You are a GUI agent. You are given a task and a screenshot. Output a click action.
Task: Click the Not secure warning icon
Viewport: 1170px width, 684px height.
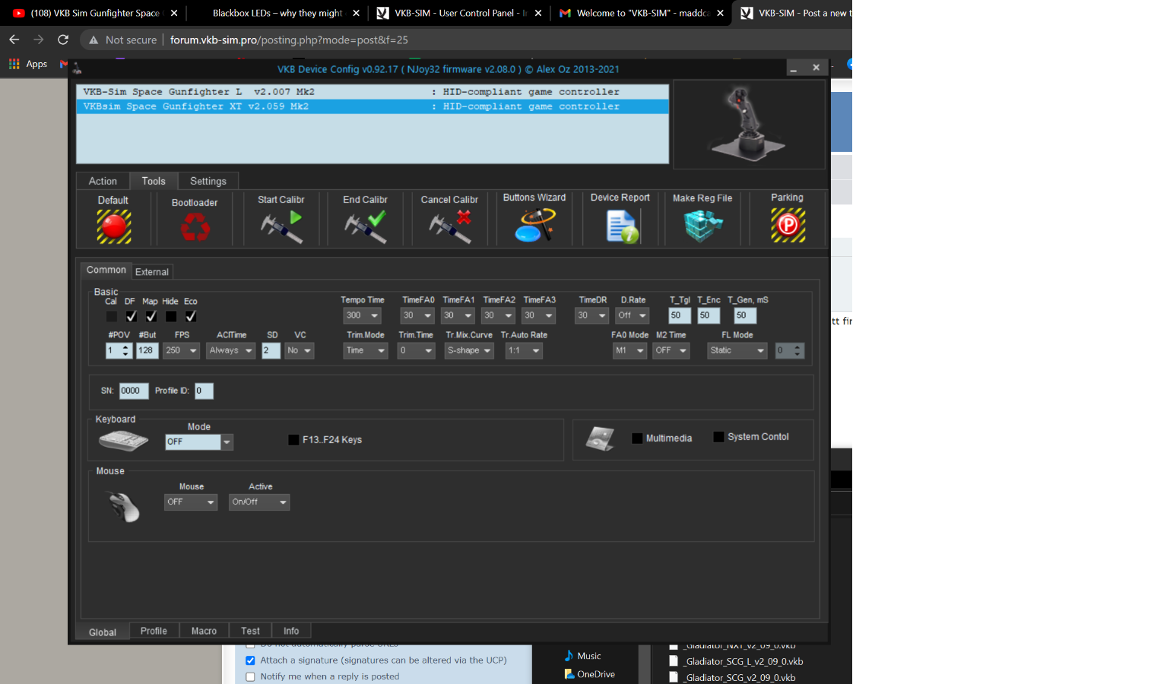pos(94,40)
